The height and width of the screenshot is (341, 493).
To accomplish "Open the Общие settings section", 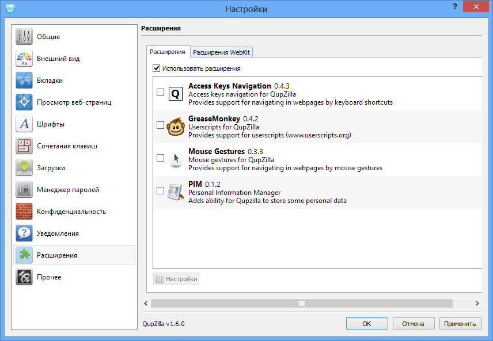I will click(74, 37).
